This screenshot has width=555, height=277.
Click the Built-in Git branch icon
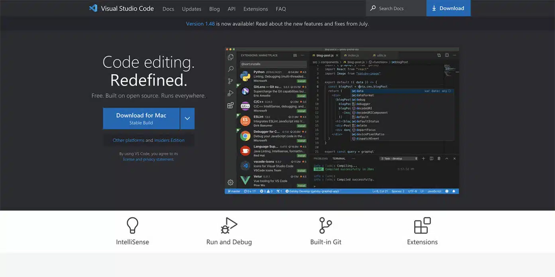[x=325, y=225]
